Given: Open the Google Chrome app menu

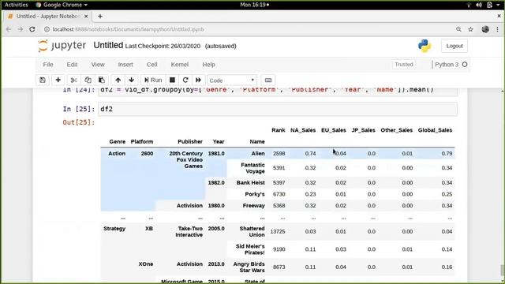Looking at the screenshot, I should (x=62, y=5).
